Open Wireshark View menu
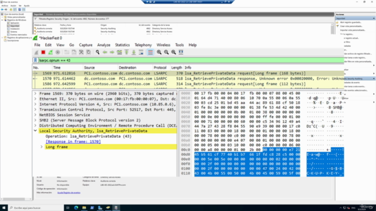 [60, 45]
